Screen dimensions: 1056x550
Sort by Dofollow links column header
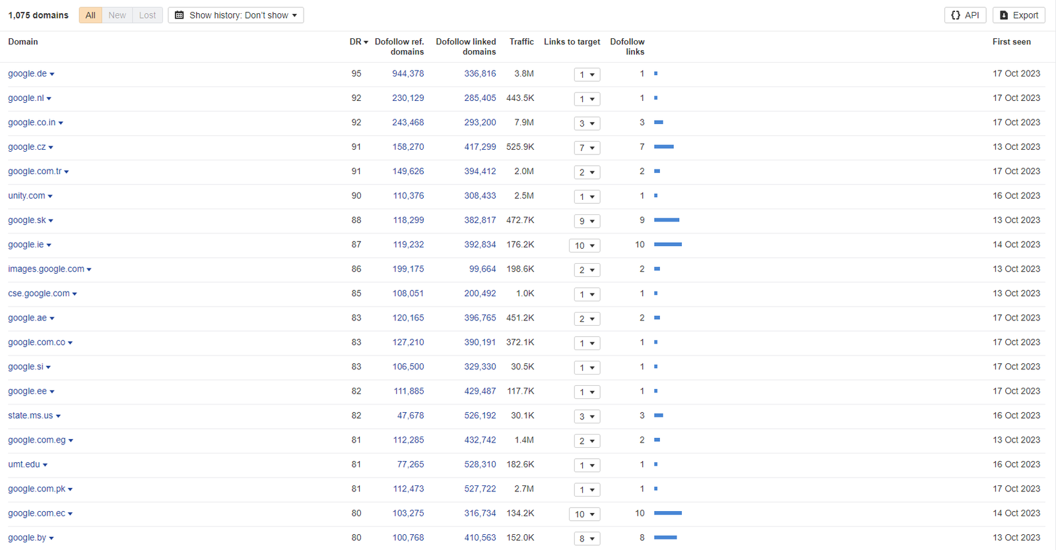[x=627, y=46]
